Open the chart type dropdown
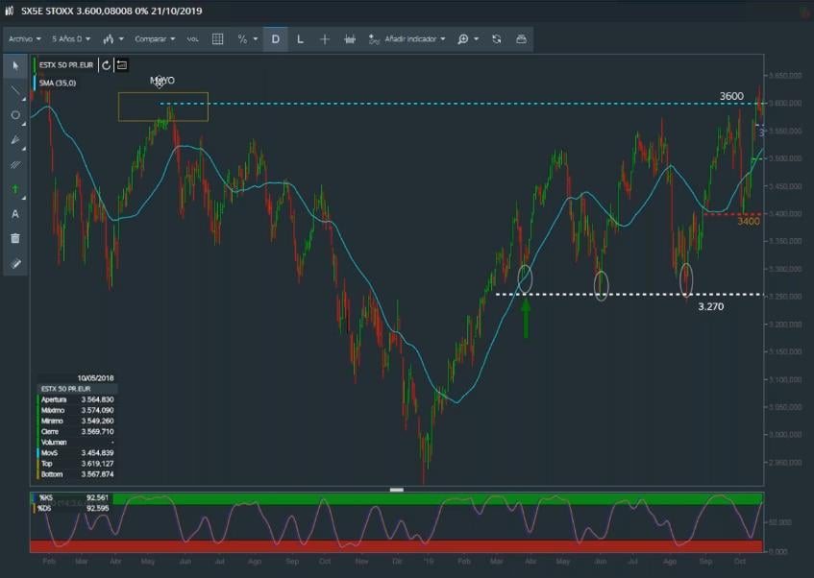Viewport: 814px width, 578px height. tap(113, 39)
